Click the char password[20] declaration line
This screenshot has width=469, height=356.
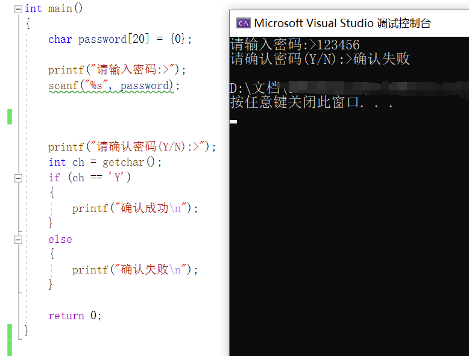coord(120,39)
